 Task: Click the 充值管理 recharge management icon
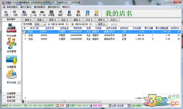click(x=11, y=60)
